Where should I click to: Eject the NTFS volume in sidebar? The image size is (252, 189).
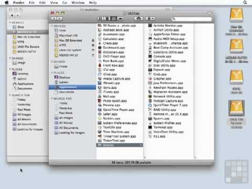point(93,45)
